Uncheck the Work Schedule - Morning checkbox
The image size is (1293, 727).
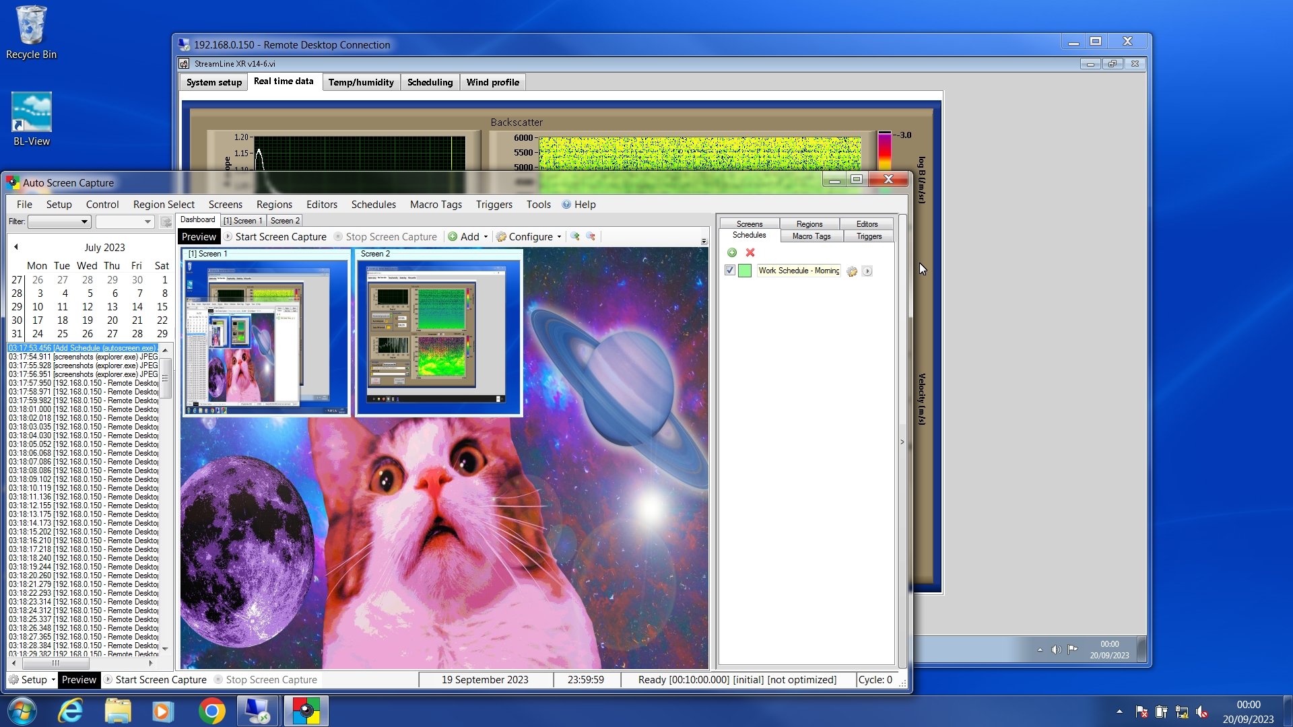(729, 271)
